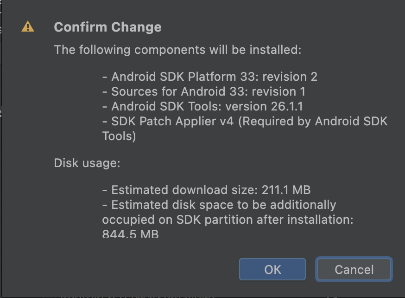Viewport: 405px width, 298px height.
Task: Select the Android SDK Tools version text
Action: 198,106
